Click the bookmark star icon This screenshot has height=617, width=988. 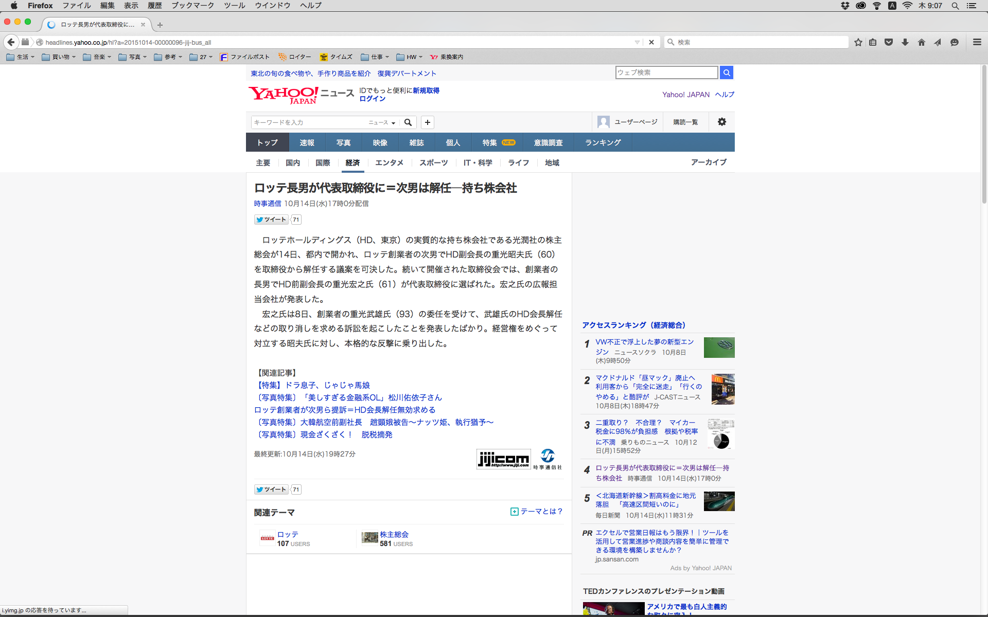point(858,42)
